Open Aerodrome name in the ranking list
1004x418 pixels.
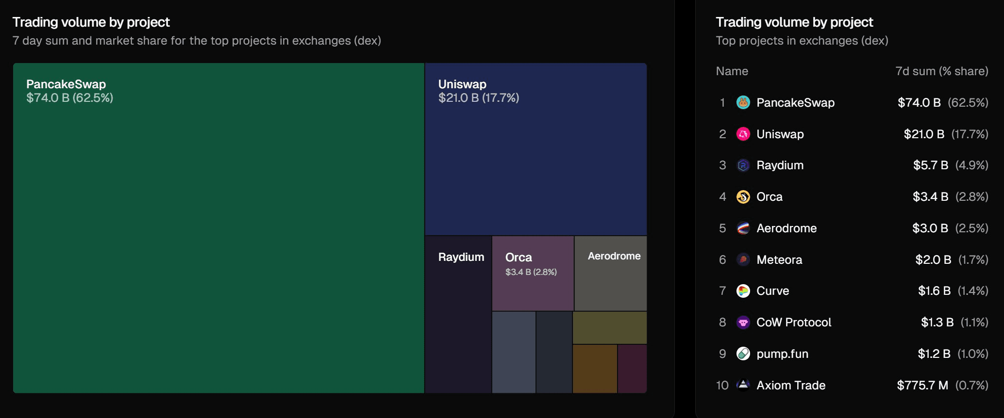(x=786, y=228)
